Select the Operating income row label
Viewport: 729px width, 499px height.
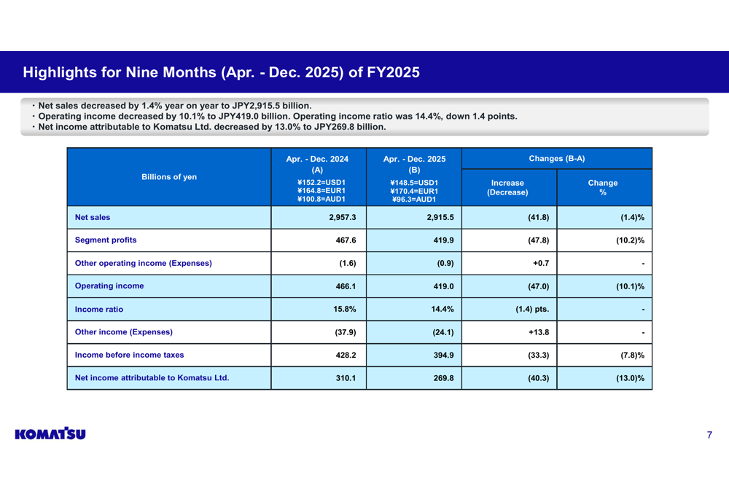tap(109, 286)
